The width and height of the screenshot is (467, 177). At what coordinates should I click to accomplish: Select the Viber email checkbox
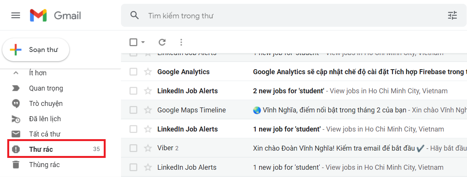point(133,148)
